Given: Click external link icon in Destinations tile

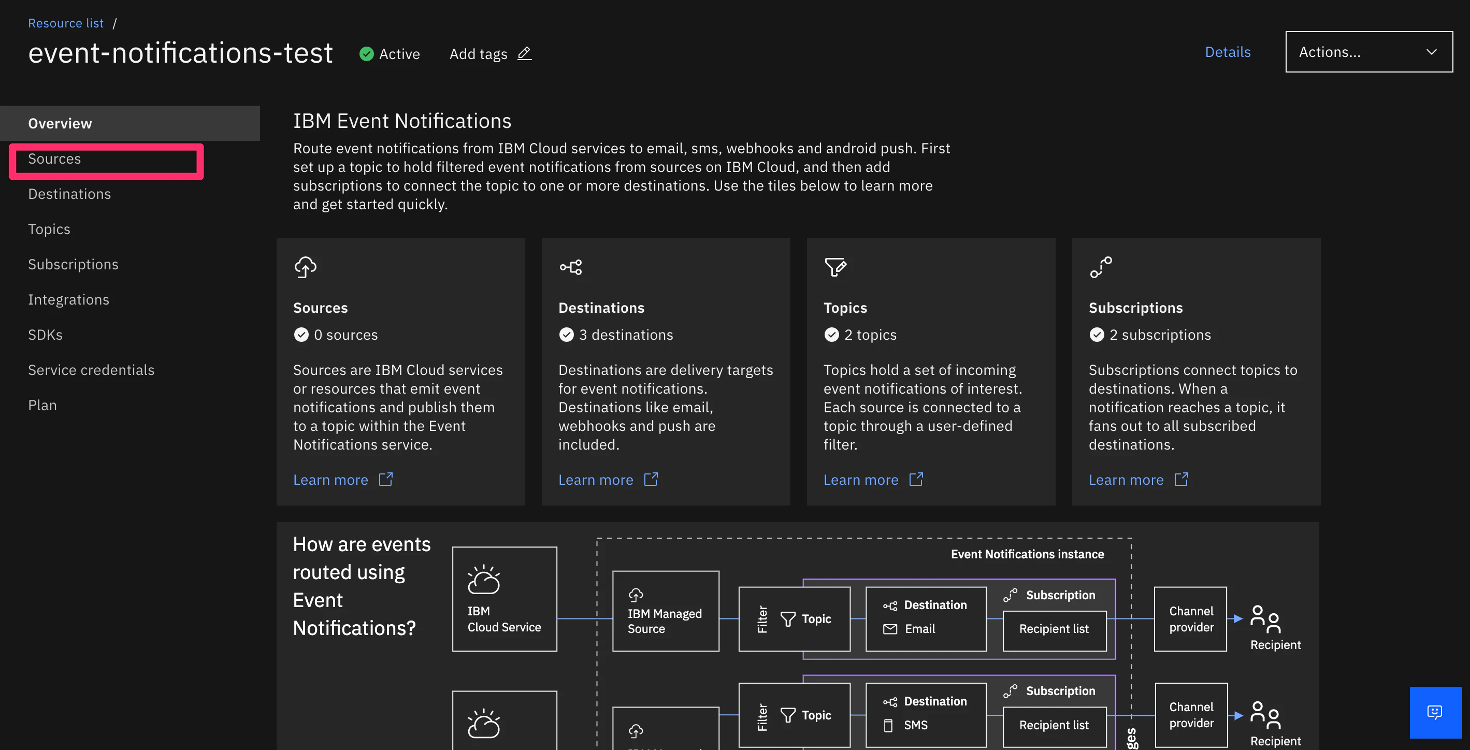Looking at the screenshot, I should (x=651, y=480).
